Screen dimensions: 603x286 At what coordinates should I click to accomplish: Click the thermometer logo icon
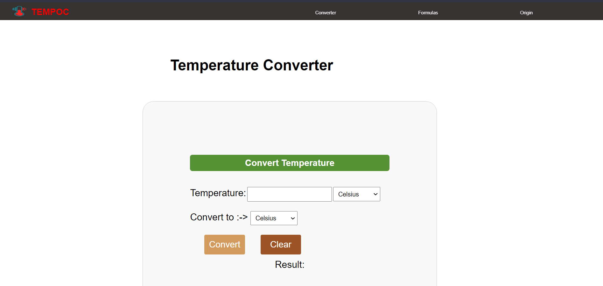[x=19, y=11]
